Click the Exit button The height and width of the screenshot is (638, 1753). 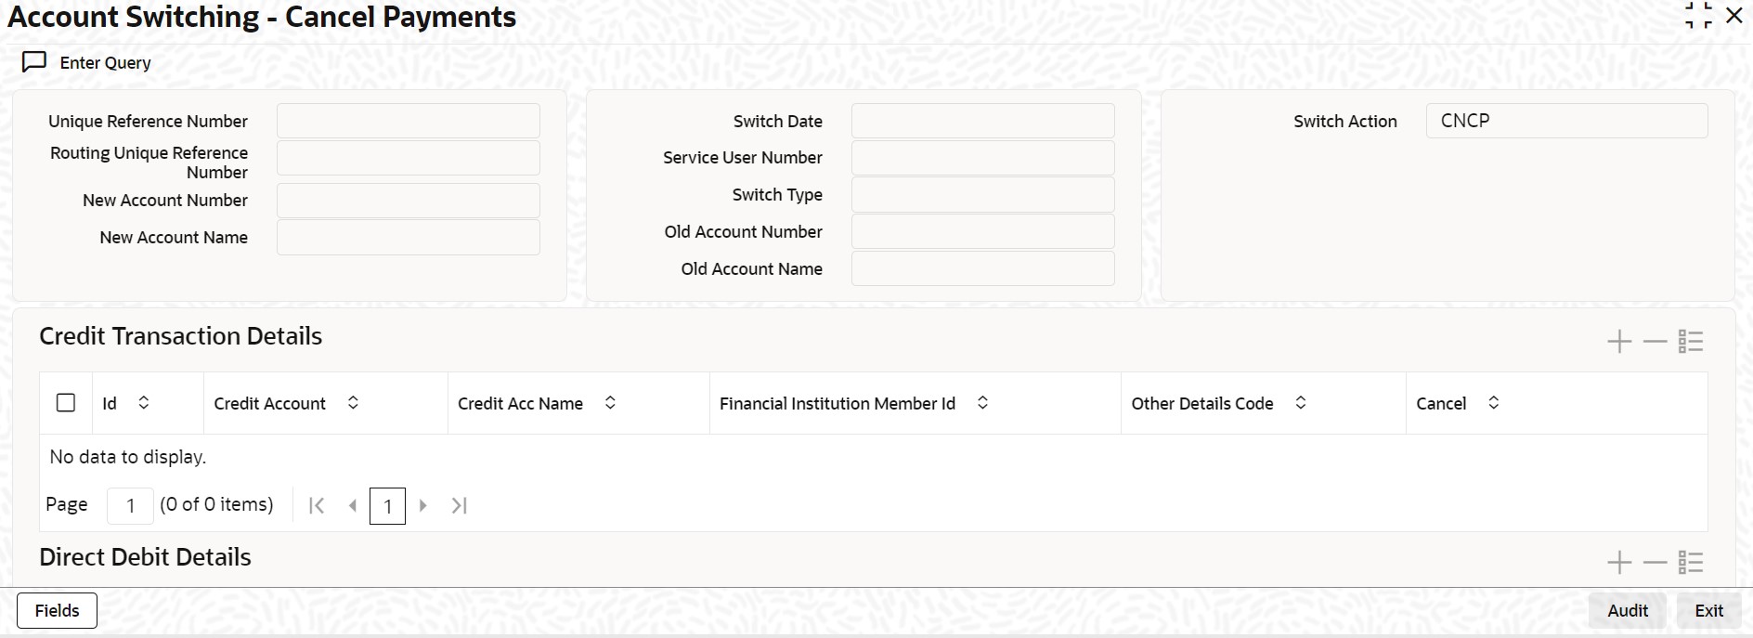1708,610
